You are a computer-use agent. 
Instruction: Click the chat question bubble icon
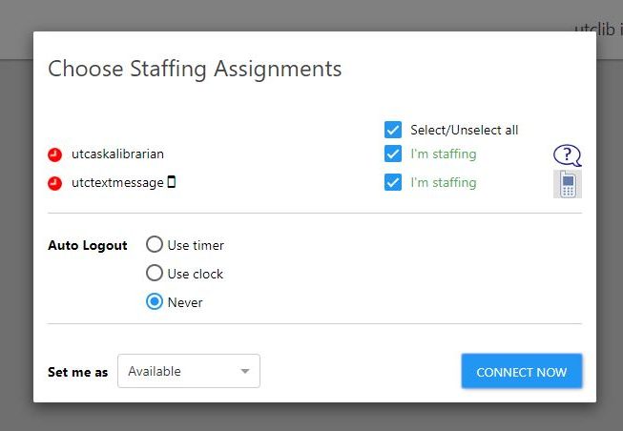click(567, 155)
